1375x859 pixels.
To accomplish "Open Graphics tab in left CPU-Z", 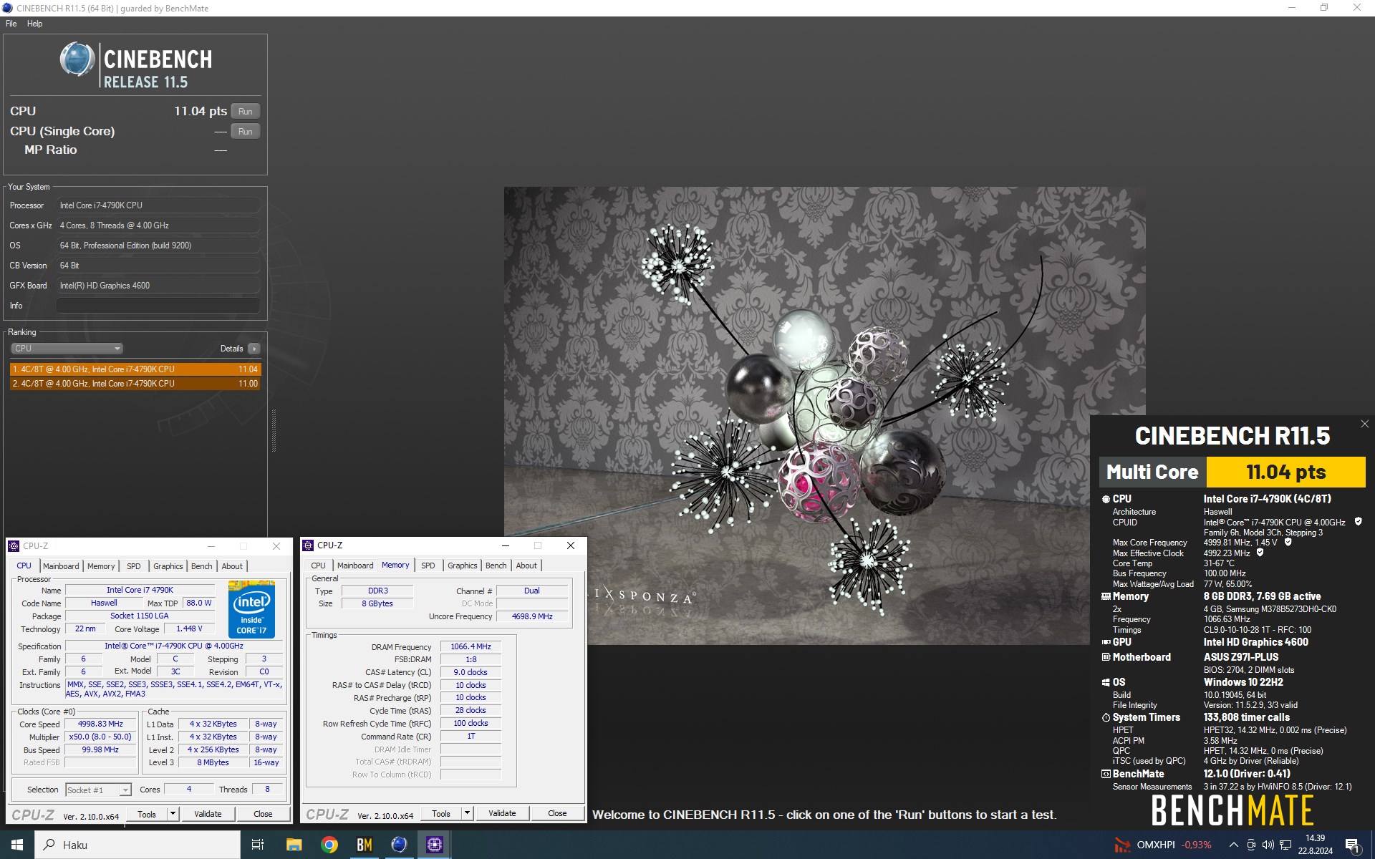I will pyautogui.click(x=168, y=566).
